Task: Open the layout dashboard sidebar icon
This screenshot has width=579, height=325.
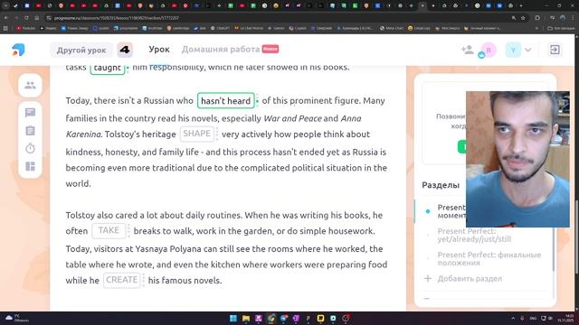Action: 30,166
